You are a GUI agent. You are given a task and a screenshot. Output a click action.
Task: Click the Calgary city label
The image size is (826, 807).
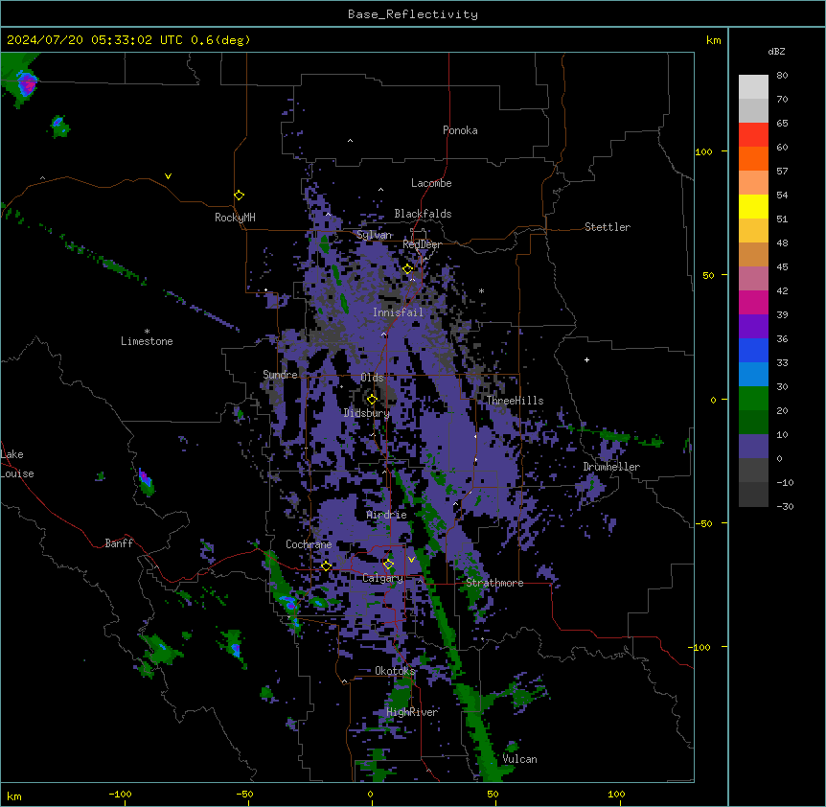pos(383,578)
